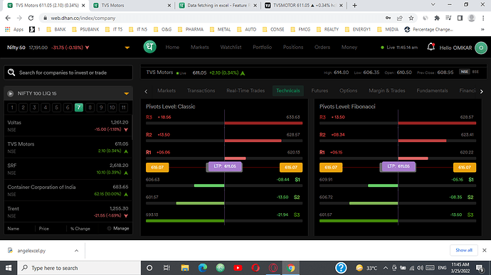Launch Microsoft Edge from the taskbar

point(203,268)
